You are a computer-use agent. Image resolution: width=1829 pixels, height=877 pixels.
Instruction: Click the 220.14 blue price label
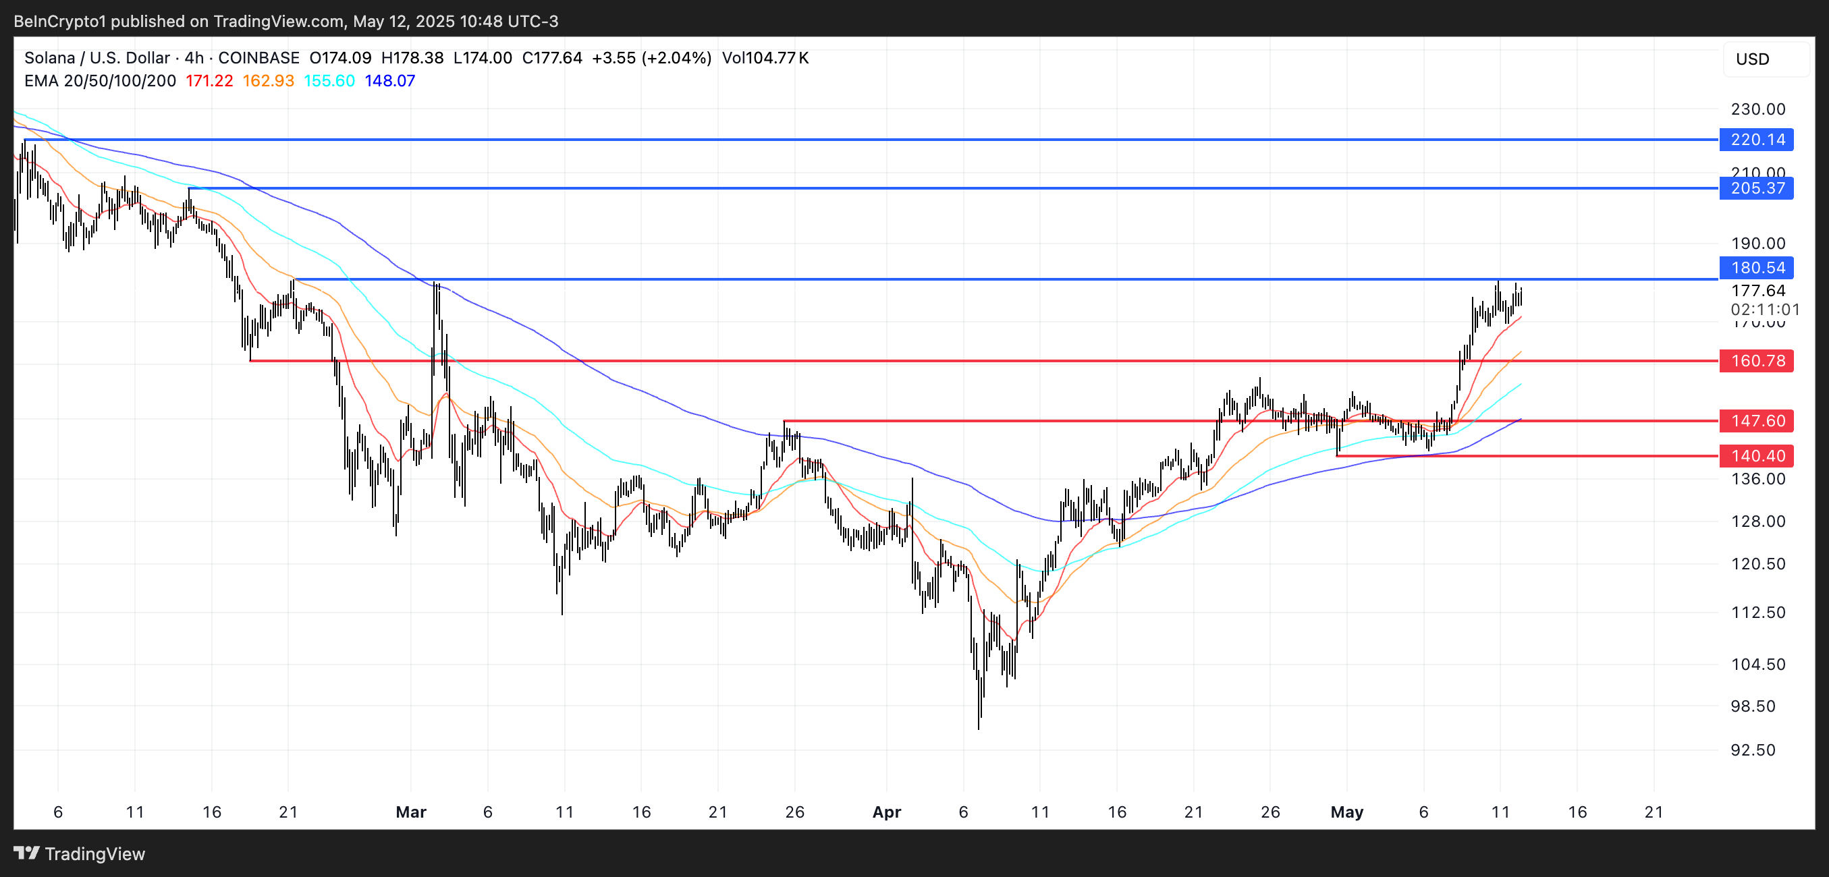(1757, 140)
